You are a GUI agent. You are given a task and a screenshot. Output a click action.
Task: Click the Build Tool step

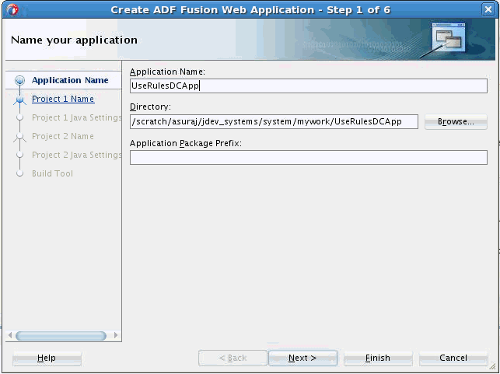point(52,173)
